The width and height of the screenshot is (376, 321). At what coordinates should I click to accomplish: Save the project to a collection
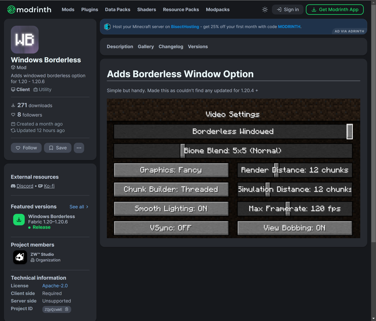tap(58, 148)
